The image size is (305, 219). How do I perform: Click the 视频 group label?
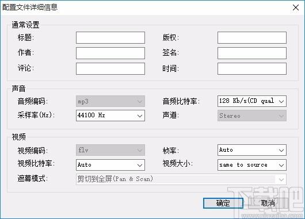[x=18, y=137]
